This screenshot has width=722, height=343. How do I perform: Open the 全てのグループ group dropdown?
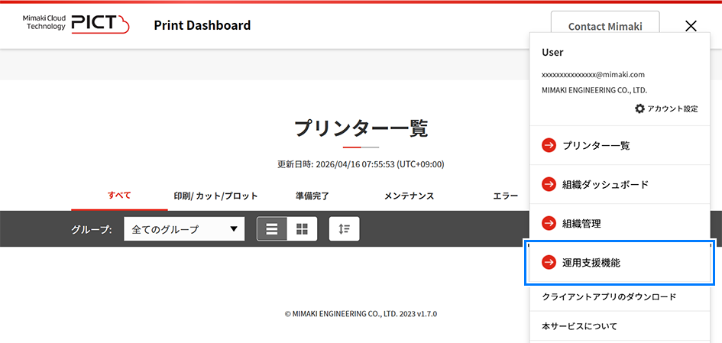coord(184,229)
